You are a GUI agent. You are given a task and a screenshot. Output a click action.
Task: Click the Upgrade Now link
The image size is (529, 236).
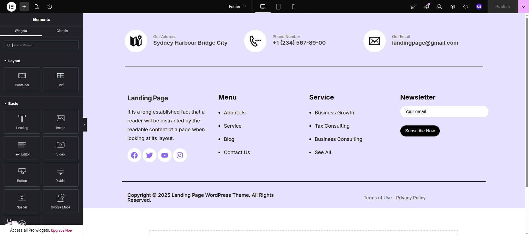tap(62, 230)
